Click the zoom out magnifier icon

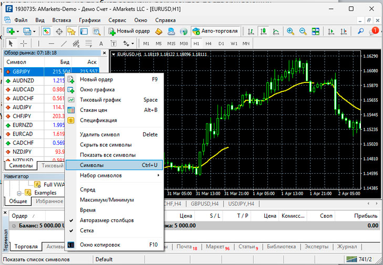coord(302,31)
